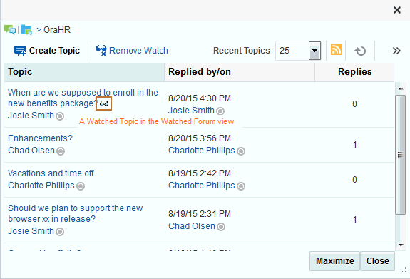Click the scrollbar down arrow

[x=401, y=245]
